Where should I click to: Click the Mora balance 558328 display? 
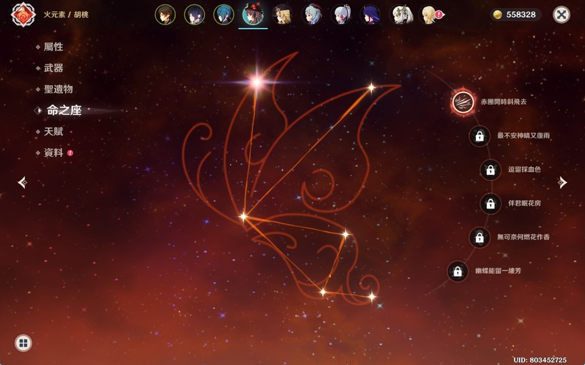pyautogui.click(x=515, y=14)
